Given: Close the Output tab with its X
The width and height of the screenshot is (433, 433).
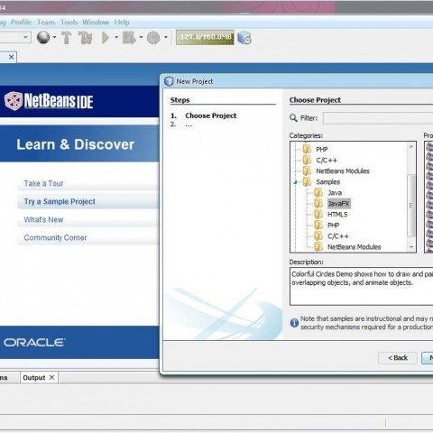Looking at the screenshot, I should (x=51, y=377).
